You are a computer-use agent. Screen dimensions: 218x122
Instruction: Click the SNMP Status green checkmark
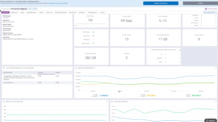click(93, 32)
